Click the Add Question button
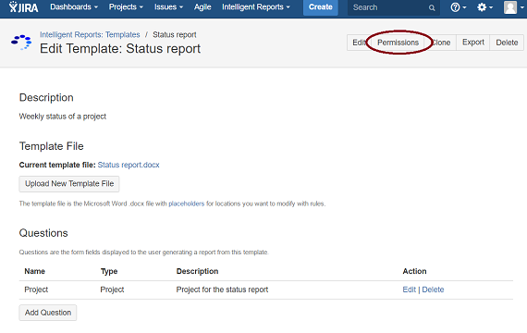 [x=48, y=313]
